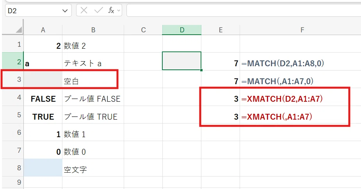361x189 pixels.
Task: Select column D header
Action: [182, 30]
